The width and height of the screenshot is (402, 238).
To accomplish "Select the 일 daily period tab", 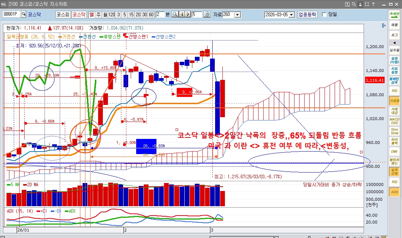I will pos(92,14).
